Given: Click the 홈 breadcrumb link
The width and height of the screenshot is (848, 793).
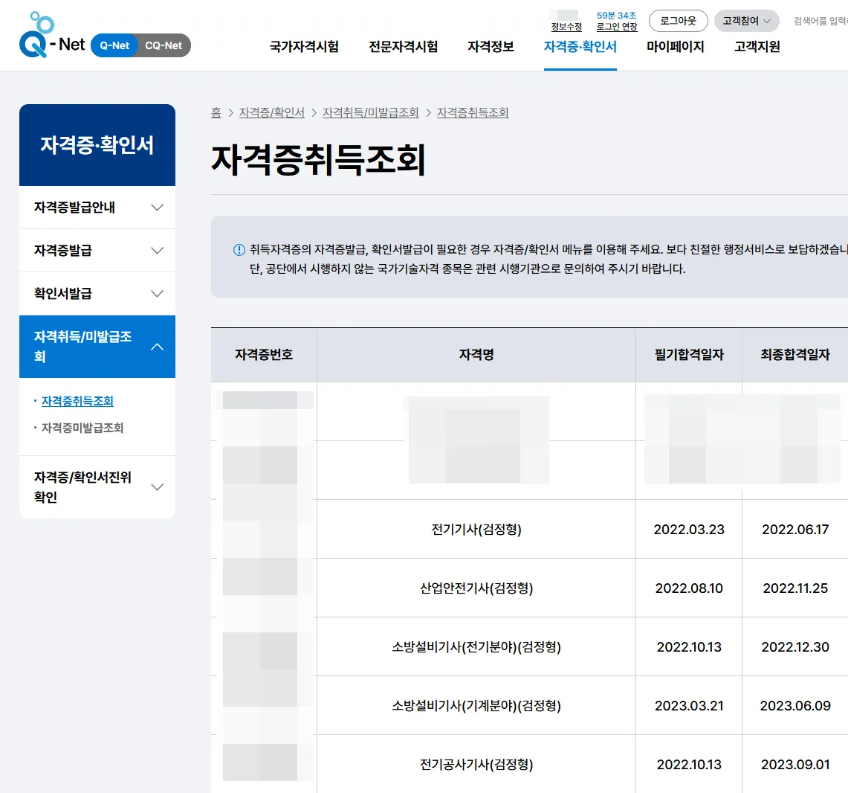Looking at the screenshot, I should click(x=215, y=112).
